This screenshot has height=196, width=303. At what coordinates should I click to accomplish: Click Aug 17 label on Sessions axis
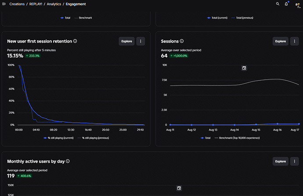pyautogui.click(x=295, y=130)
